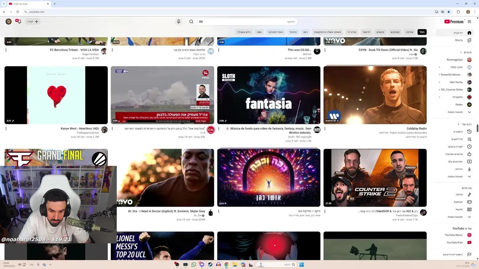Play the Counter Strike 2 thumbnail
The height and width of the screenshot is (269, 479).
(x=375, y=178)
